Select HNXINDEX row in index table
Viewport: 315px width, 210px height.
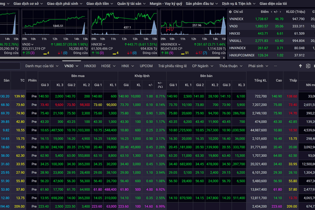271,48
